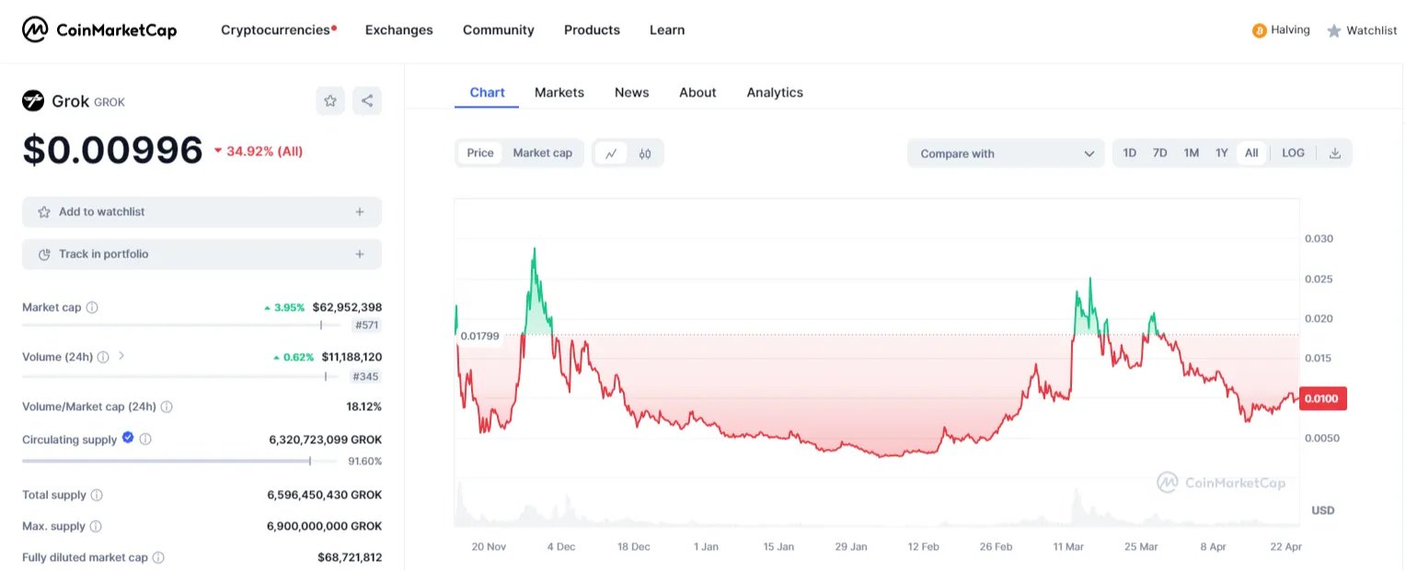This screenshot has width=1406, height=571.
Task: Open Volume (24h) info icon
Action: [x=103, y=357]
